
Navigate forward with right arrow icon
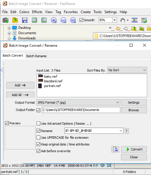(x=126, y=29)
